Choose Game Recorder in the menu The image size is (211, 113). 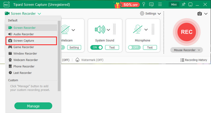tap(31, 47)
